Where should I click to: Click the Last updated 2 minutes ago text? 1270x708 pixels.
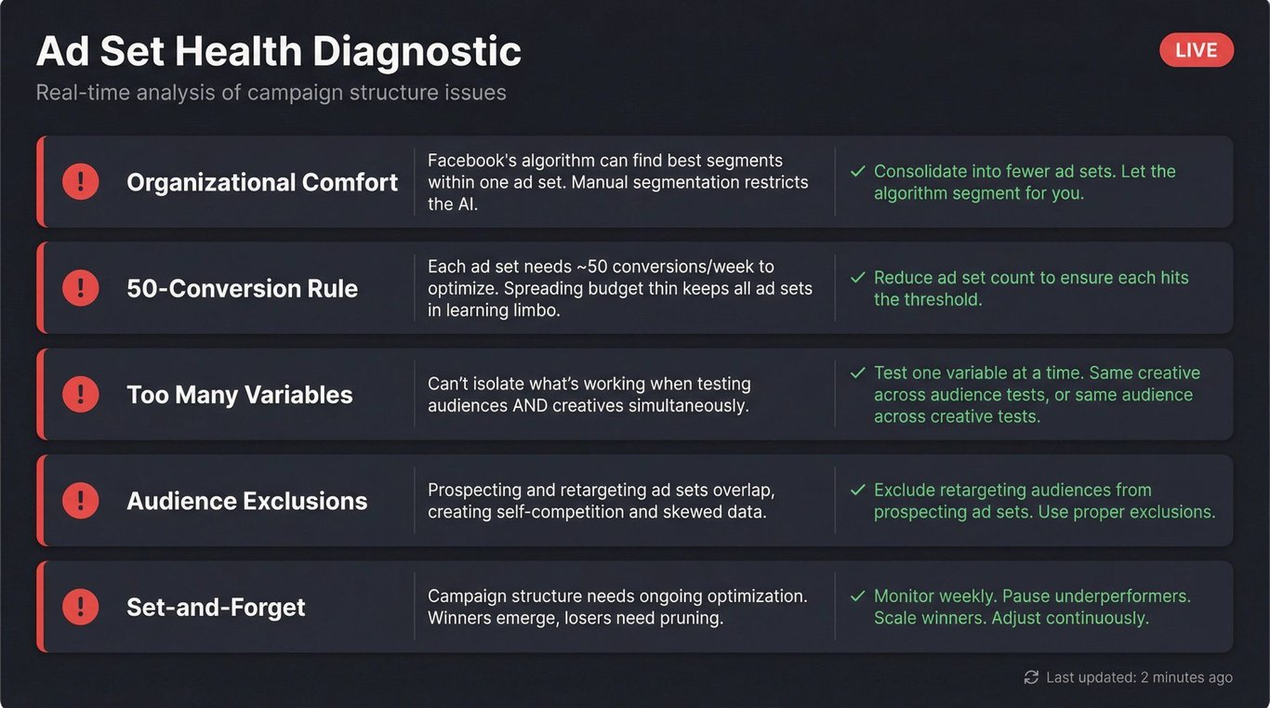coord(1139,677)
